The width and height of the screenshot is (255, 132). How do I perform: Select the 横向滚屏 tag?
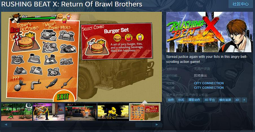pyautogui.click(x=225, y=100)
